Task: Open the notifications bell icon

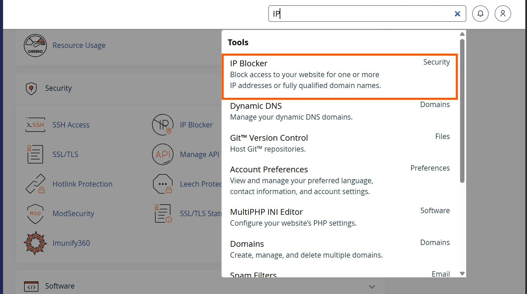Action: (x=480, y=14)
